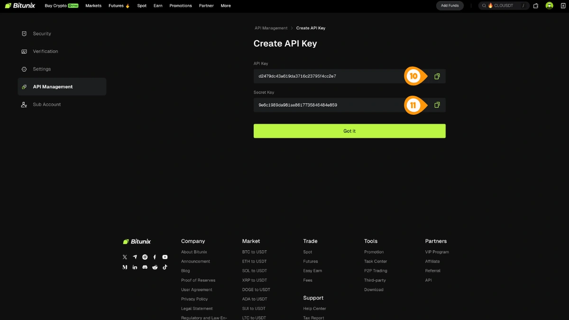
Task: Select API Management in the sidebar
Action: pyautogui.click(x=62, y=87)
